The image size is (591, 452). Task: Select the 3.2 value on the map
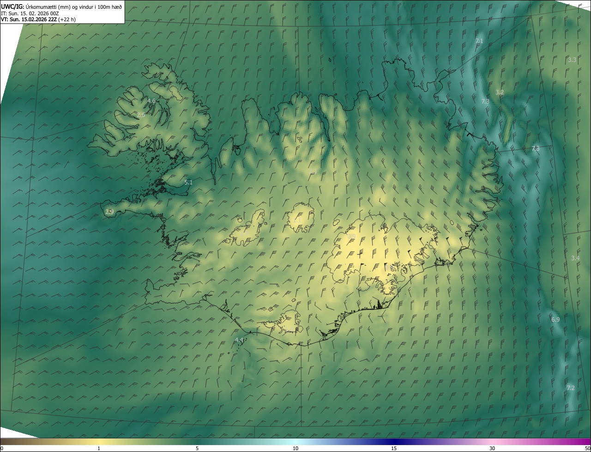(500, 92)
